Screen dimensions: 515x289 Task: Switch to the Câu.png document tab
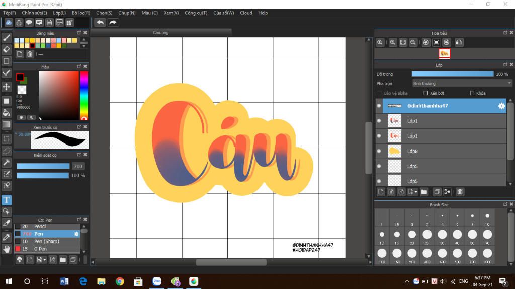coord(161,33)
